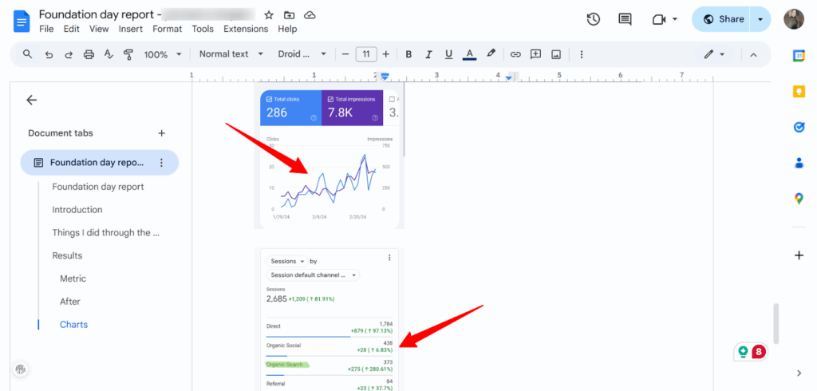The width and height of the screenshot is (817, 391).
Task: Click the insert link icon
Action: coord(515,54)
